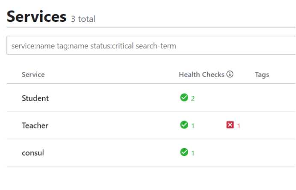Focus the service search filter field
This screenshot has height=190, width=296.
click(151, 45)
